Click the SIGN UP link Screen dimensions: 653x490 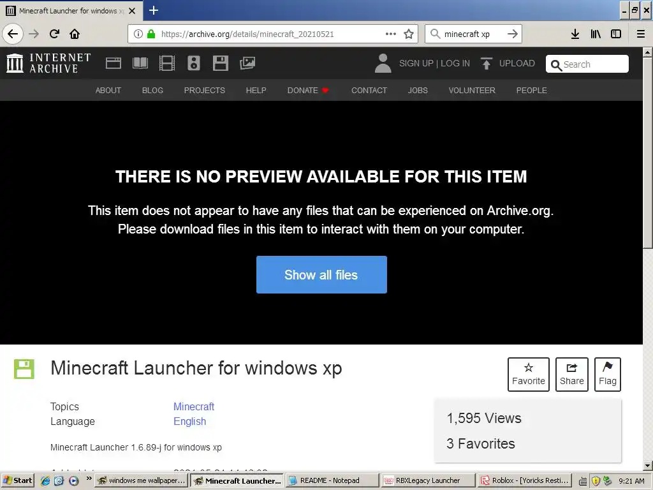pyautogui.click(x=416, y=63)
